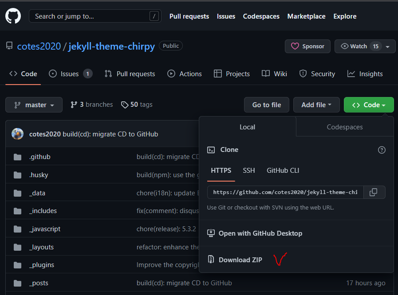Open the Insights tab
398x295 pixels.
point(365,74)
